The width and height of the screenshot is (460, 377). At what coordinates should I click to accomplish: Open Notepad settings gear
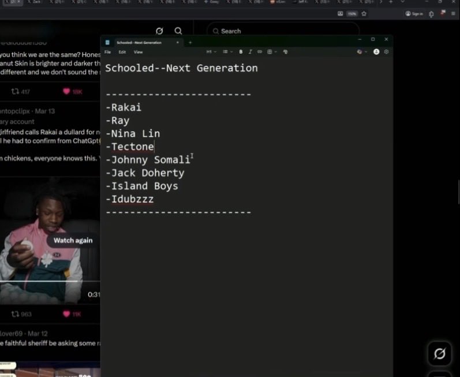[386, 51]
